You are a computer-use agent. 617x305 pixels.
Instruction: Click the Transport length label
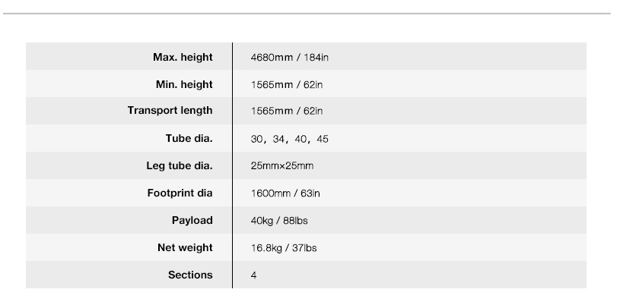point(170,110)
